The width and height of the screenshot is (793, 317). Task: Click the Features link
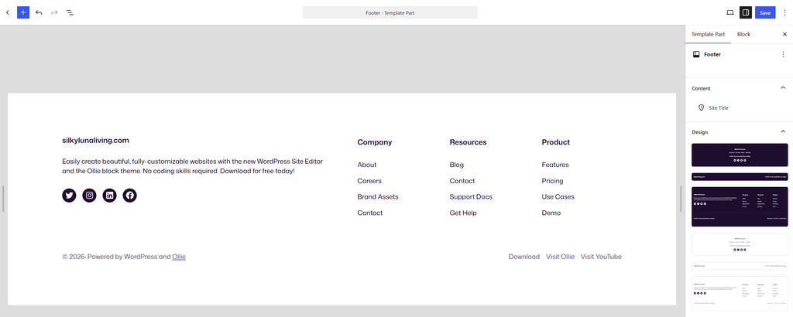point(555,165)
